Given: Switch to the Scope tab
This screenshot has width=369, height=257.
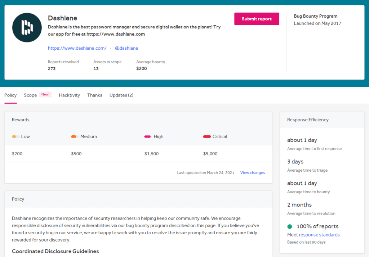Looking at the screenshot, I should point(30,95).
